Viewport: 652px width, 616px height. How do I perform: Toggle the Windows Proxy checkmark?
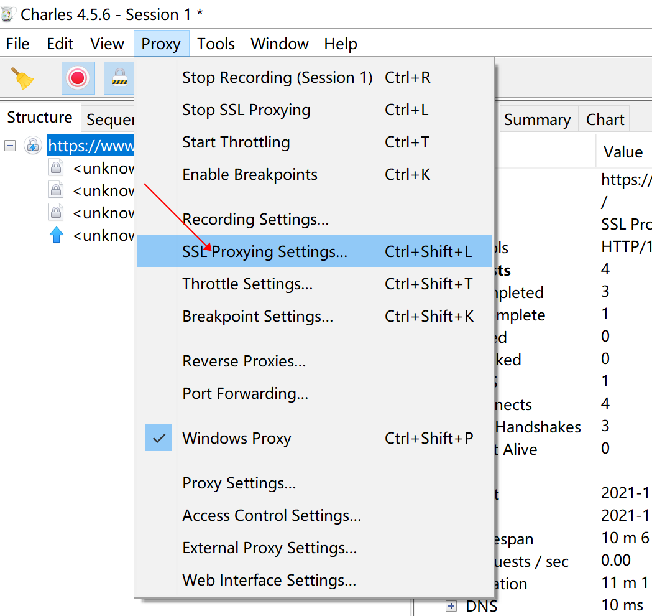point(158,438)
